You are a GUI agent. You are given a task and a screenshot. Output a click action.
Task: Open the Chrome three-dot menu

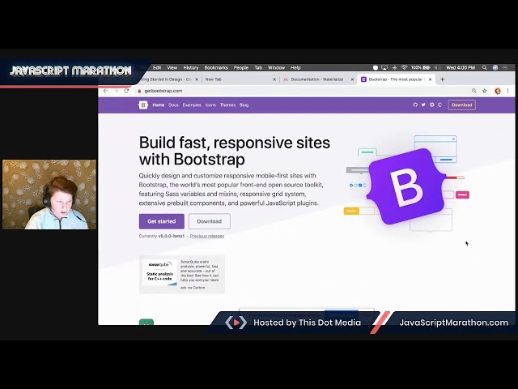click(508, 91)
